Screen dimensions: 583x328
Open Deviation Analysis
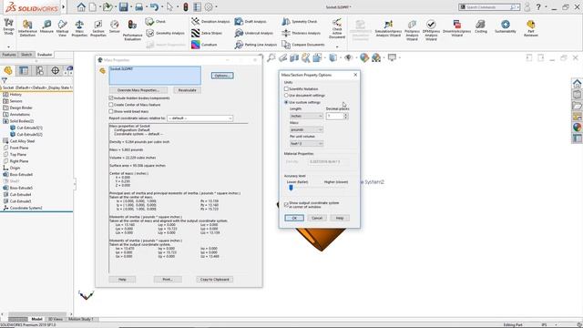point(210,22)
